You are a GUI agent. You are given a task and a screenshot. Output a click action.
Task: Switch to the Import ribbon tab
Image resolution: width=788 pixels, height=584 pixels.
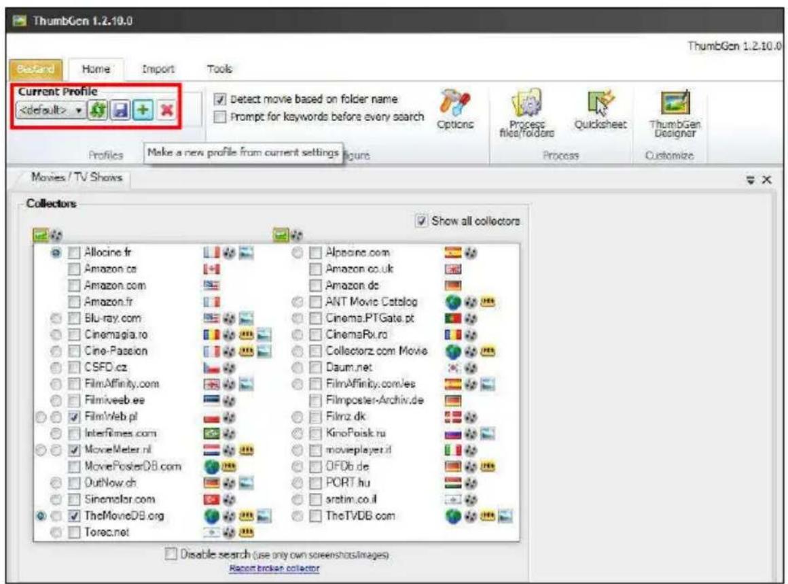tap(158, 69)
